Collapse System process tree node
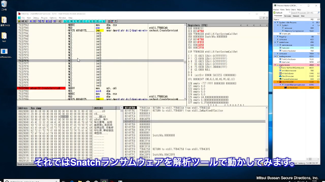This screenshot has height=182, width=325. point(278,25)
